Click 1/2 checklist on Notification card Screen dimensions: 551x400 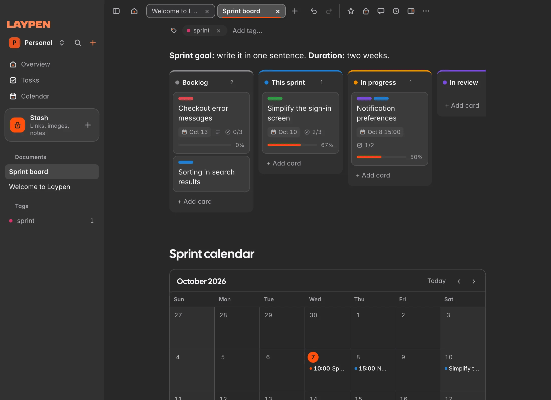[365, 145]
